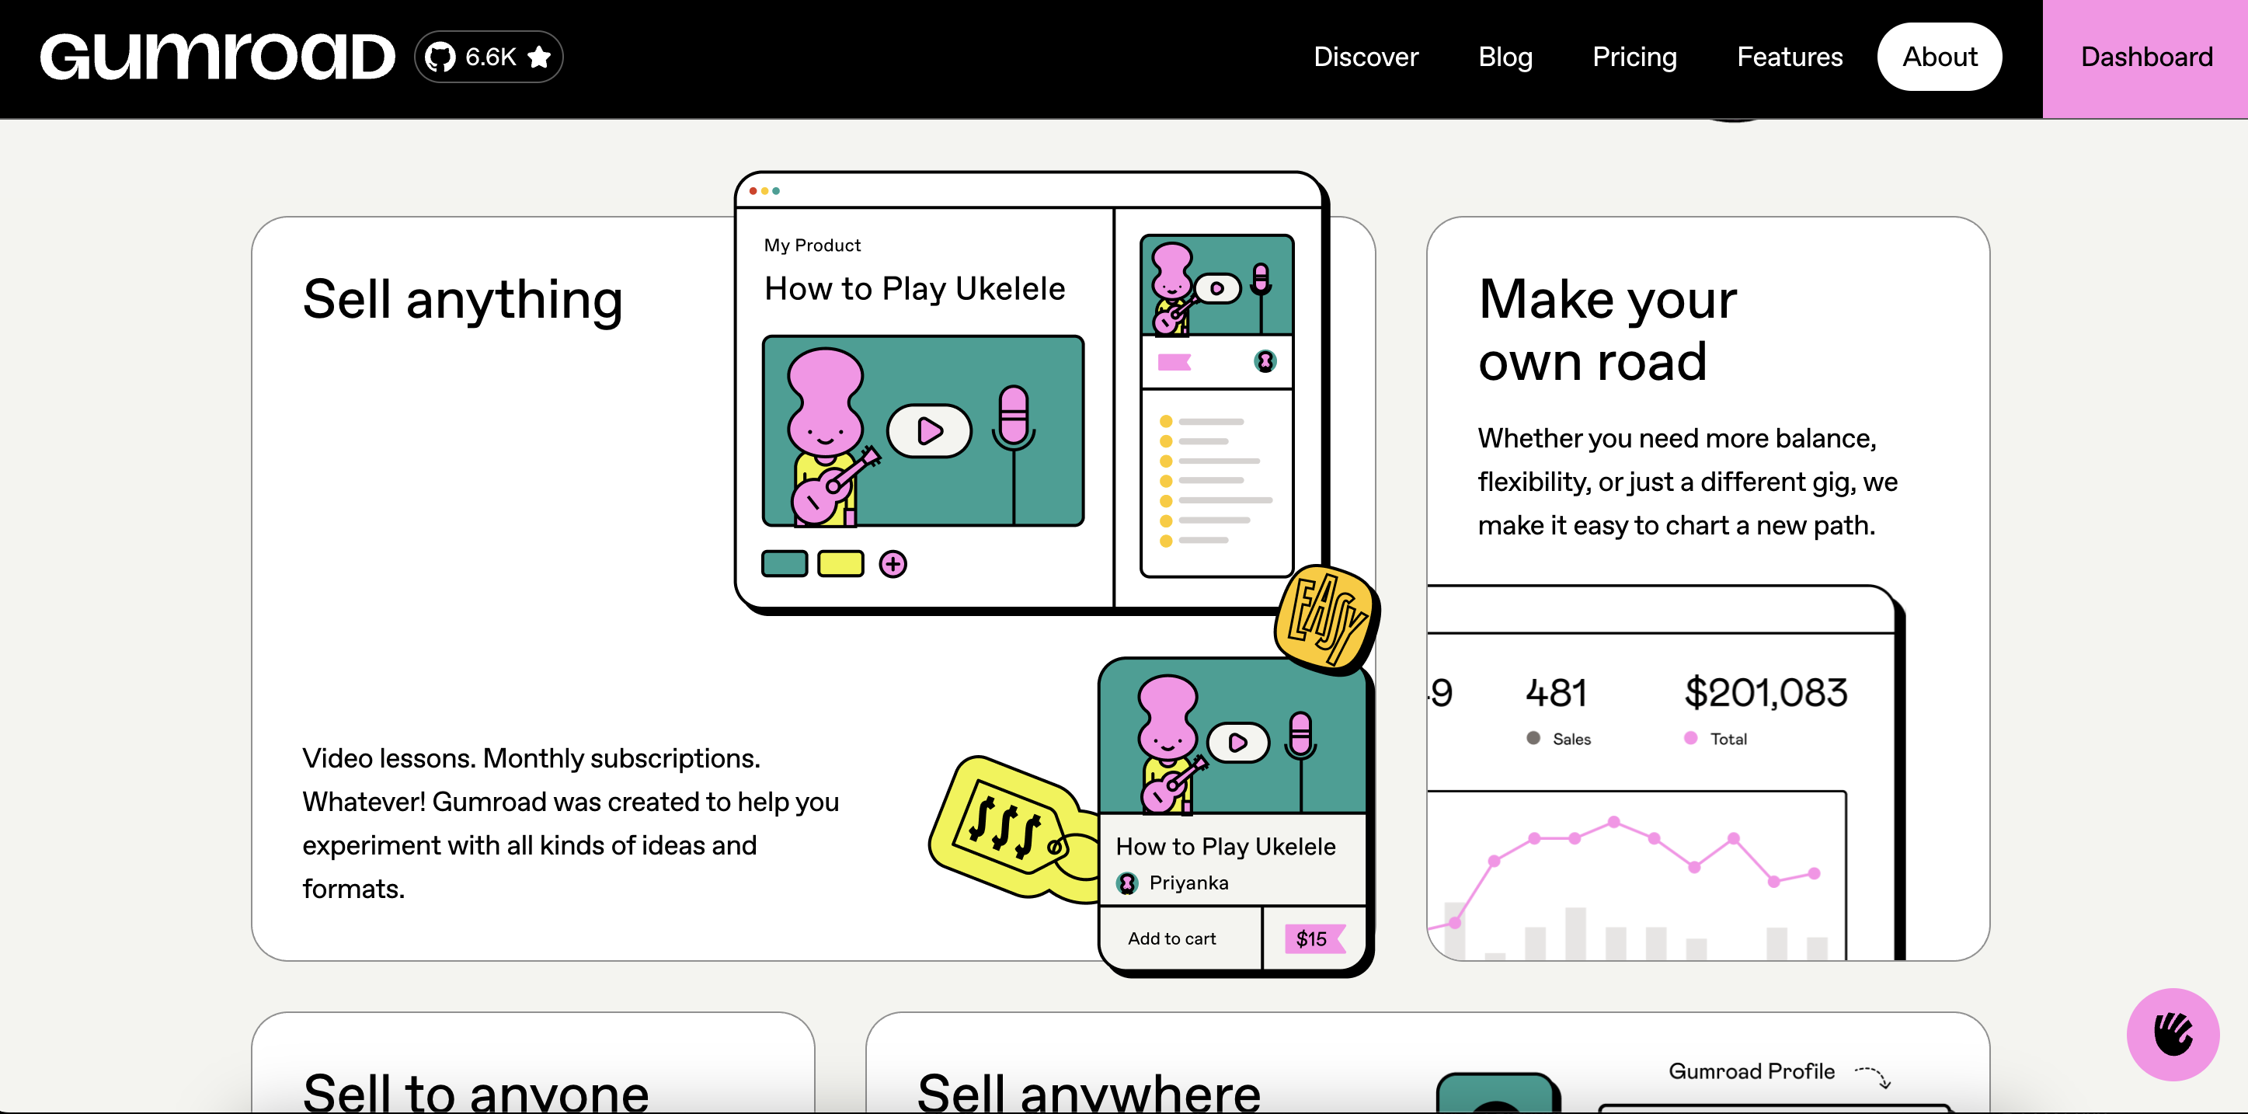Select the yellow color swatch
2248x1114 pixels.
(x=840, y=564)
